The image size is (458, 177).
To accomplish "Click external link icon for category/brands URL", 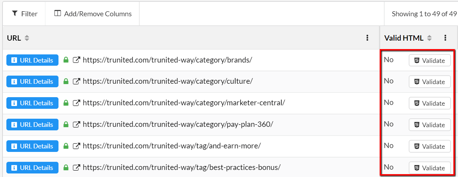I will (76, 60).
